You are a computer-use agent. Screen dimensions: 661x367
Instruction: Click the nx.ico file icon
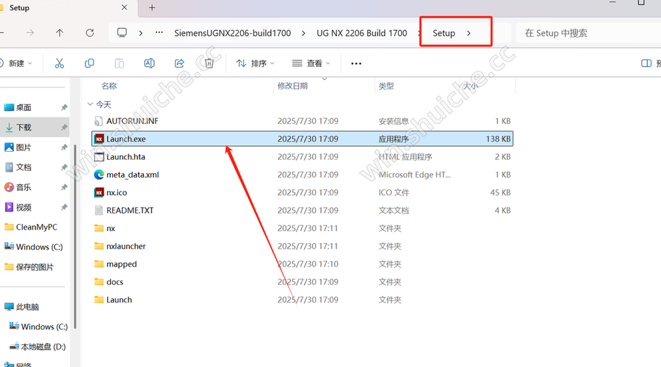point(99,192)
